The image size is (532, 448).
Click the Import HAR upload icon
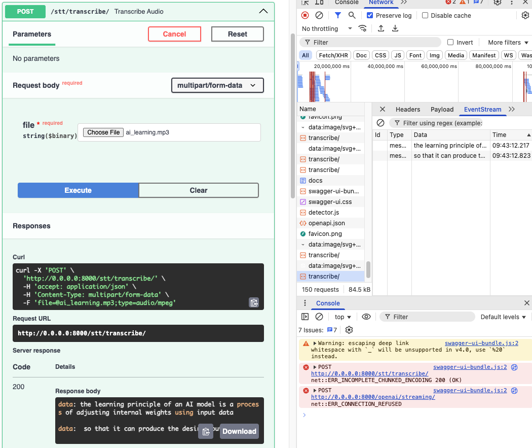pyautogui.click(x=381, y=29)
